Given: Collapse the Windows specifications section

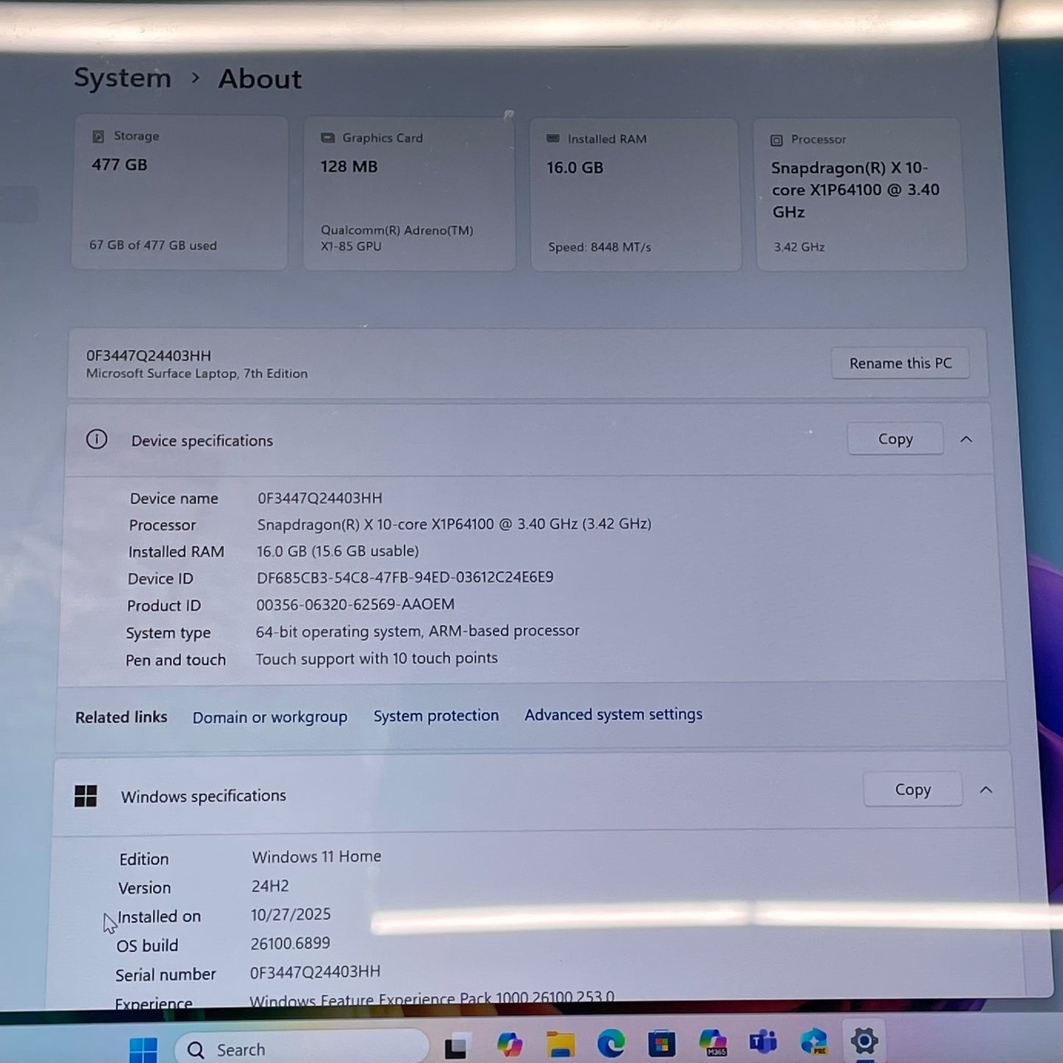Looking at the screenshot, I should (986, 790).
